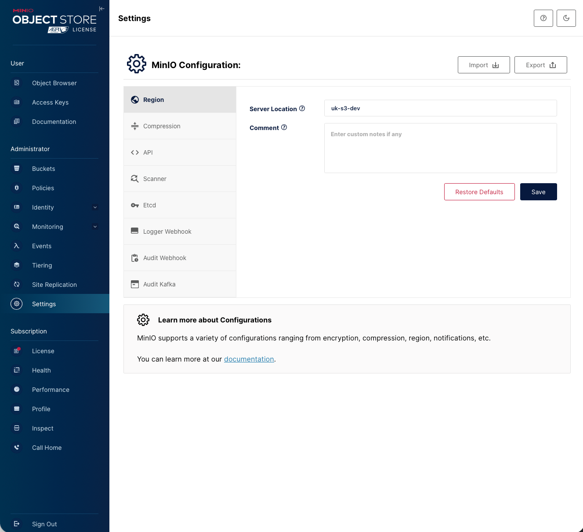
Task: Click the Server Location help icon
Action: pos(302,109)
